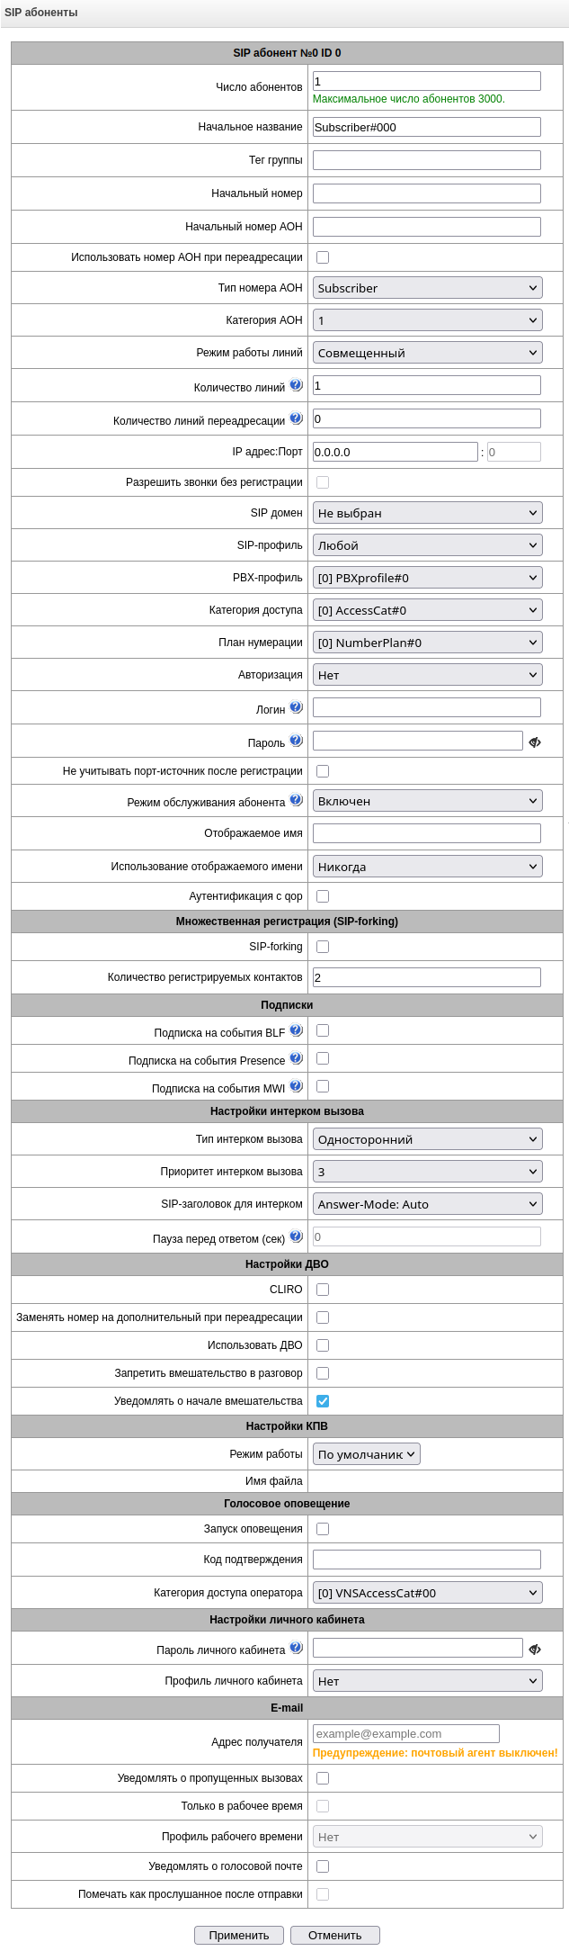Screen dimensions: 569x1951
Task: Click the Применить button
Action: [x=239, y=1935]
